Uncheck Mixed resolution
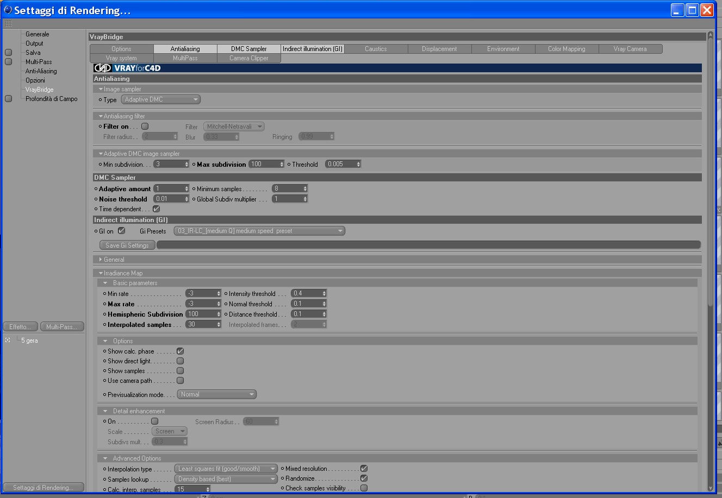The width and height of the screenshot is (722, 498). (x=364, y=469)
